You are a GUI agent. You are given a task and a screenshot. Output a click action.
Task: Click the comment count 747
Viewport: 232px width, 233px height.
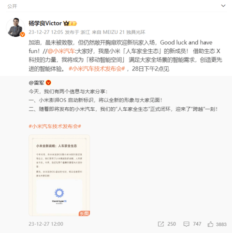[197, 224]
